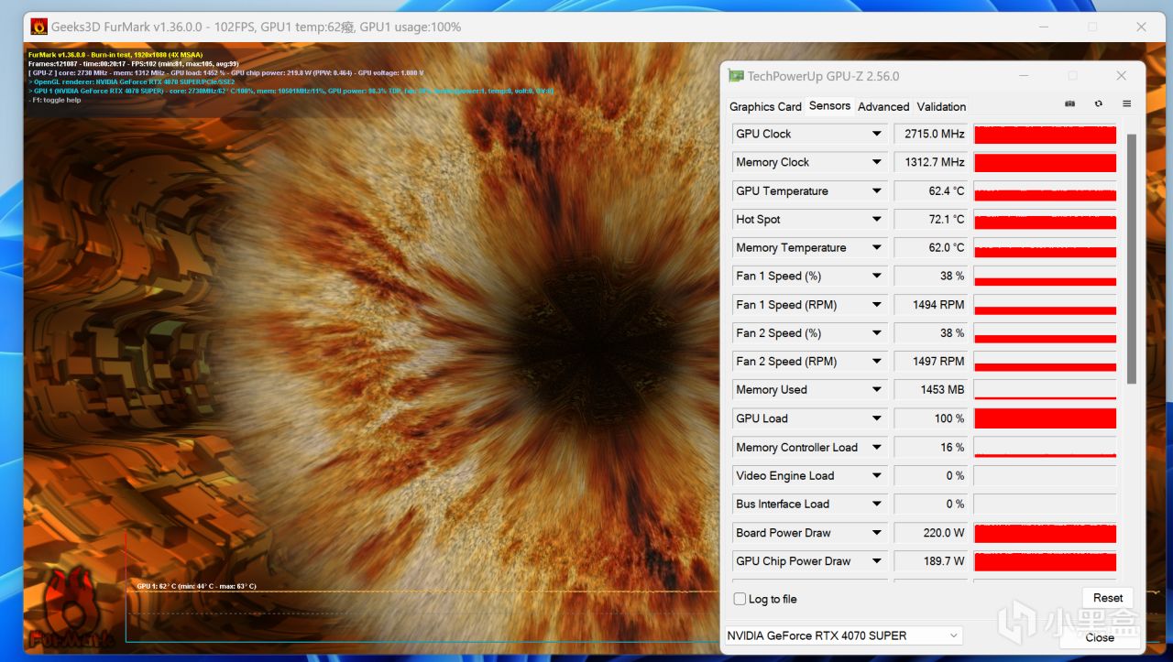Click the Close button in GPU-Z

(x=1100, y=637)
